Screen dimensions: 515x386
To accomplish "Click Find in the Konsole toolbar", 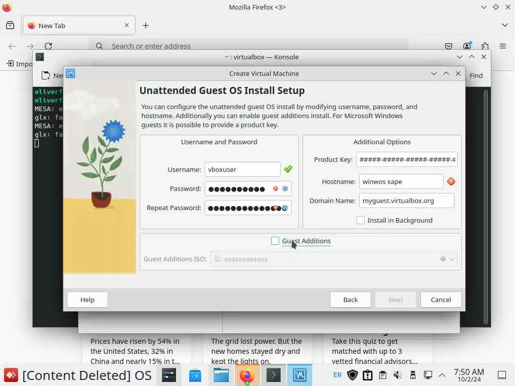I will [476, 75].
